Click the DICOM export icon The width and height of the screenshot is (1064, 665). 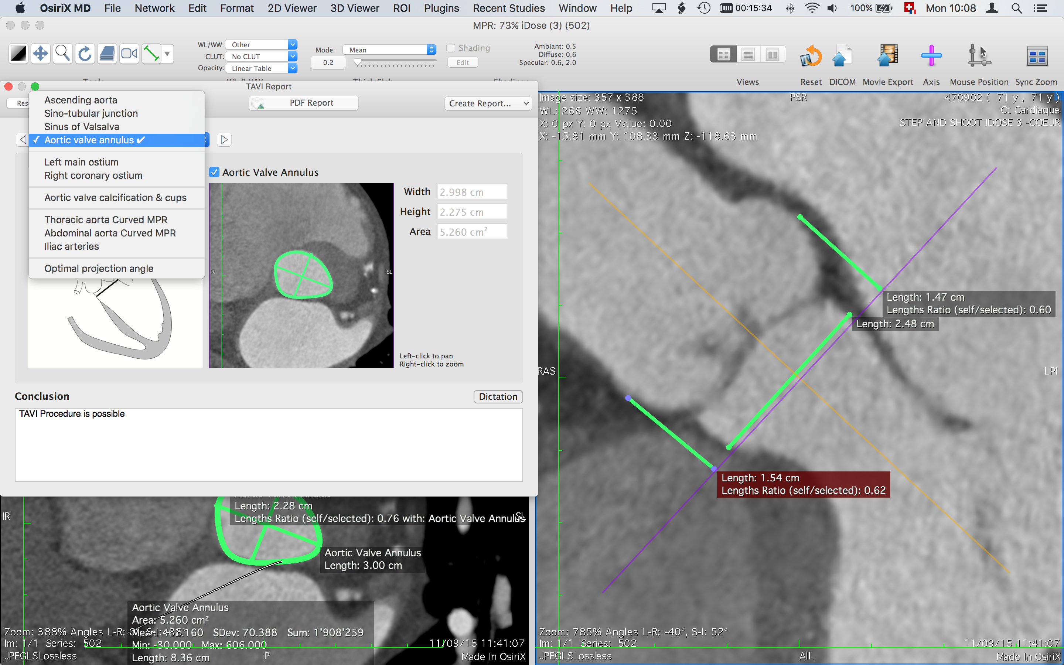(842, 56)
